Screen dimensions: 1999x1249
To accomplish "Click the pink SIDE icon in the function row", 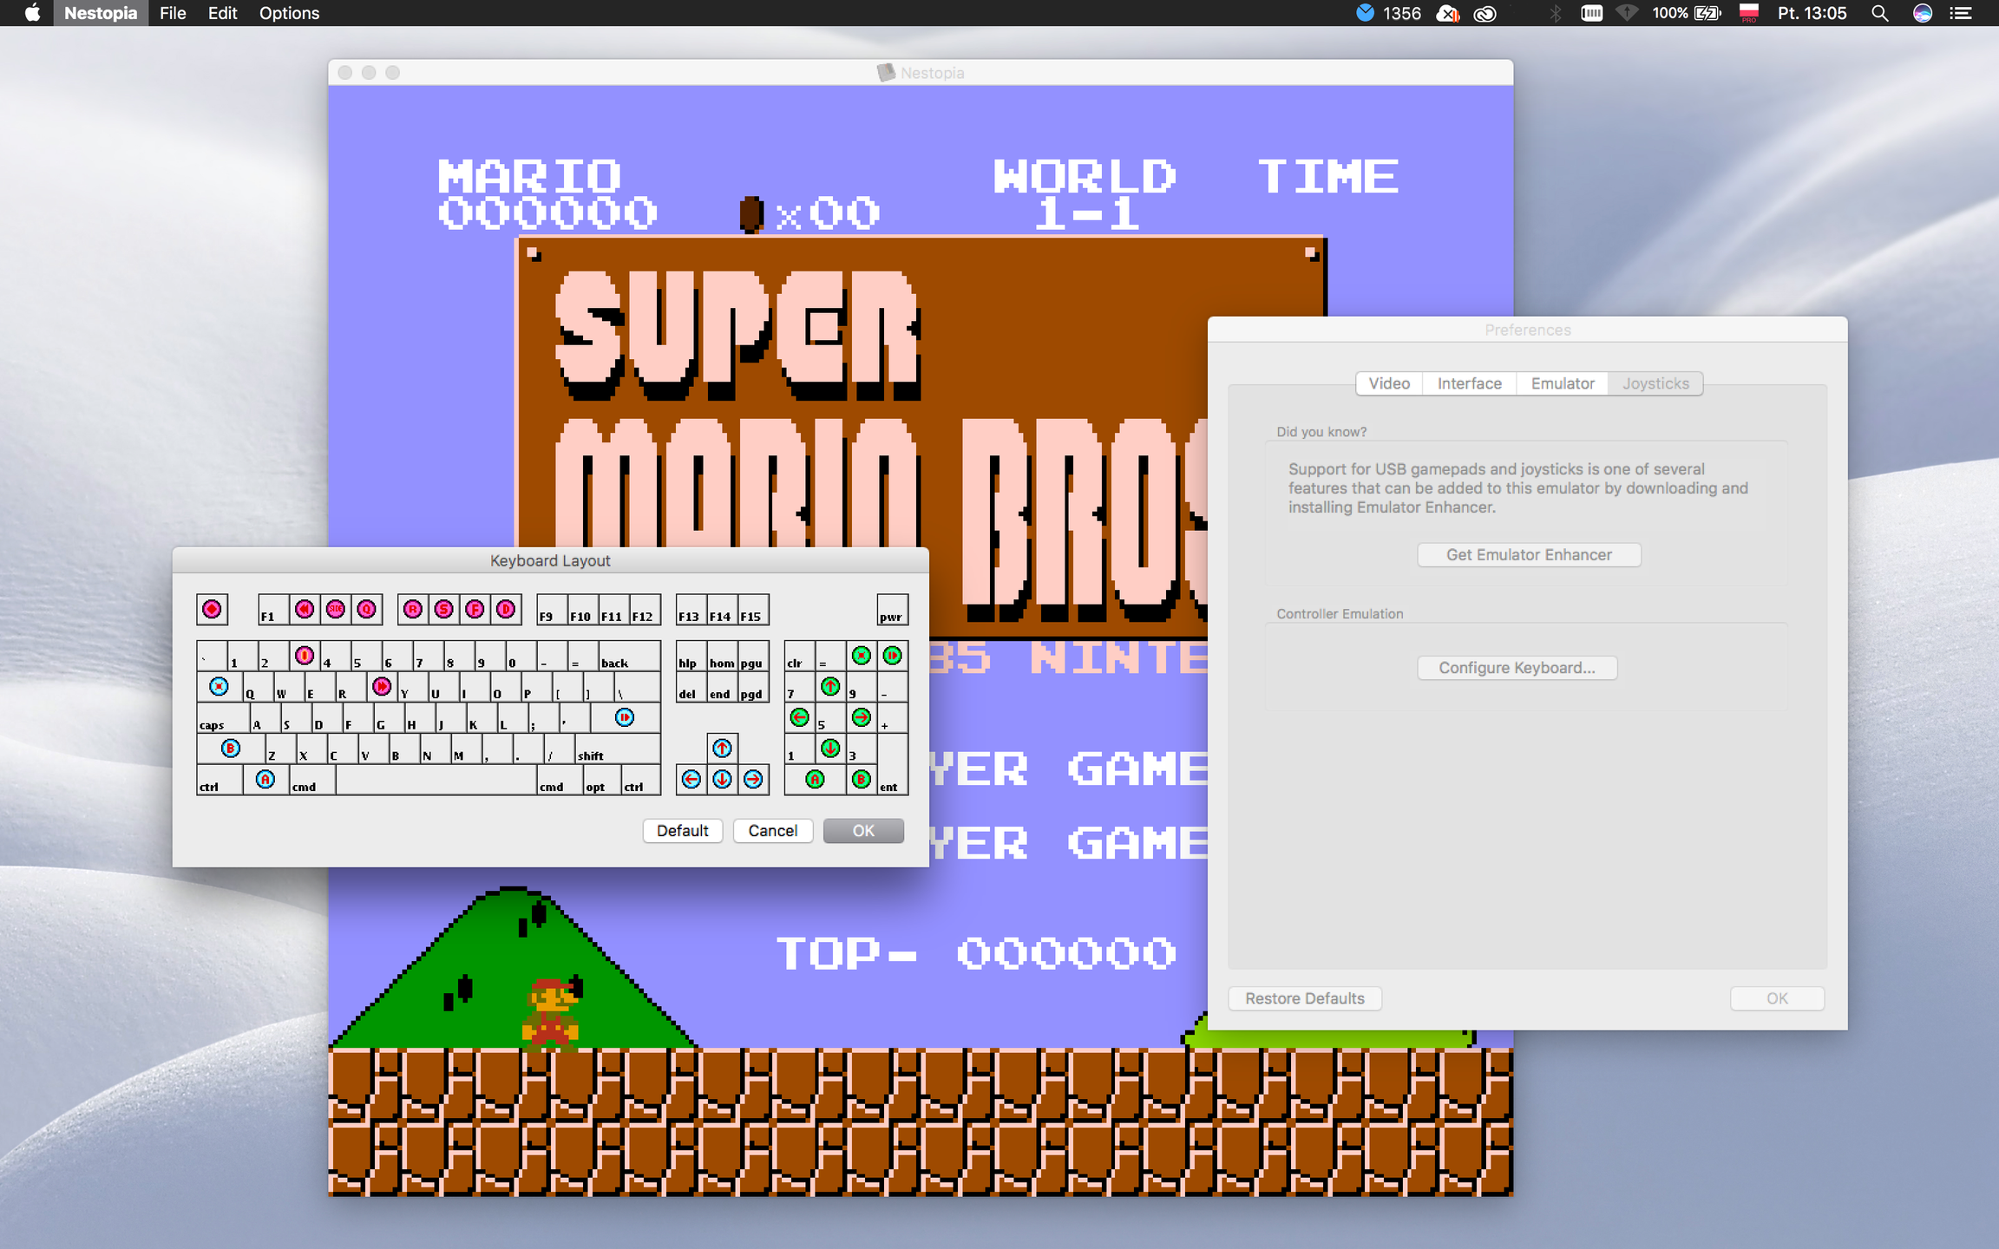I will point(336,609).
